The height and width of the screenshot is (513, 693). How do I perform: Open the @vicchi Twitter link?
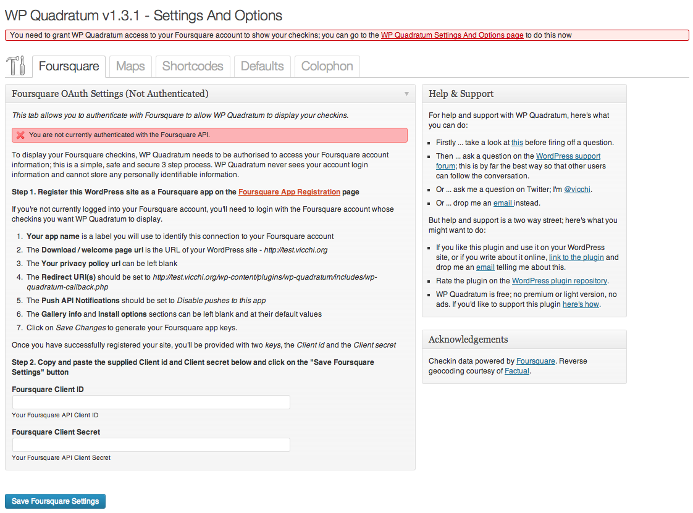(x=577, y=189)
